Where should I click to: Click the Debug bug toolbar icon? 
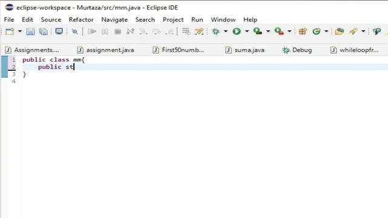click(x=216, y=31)
